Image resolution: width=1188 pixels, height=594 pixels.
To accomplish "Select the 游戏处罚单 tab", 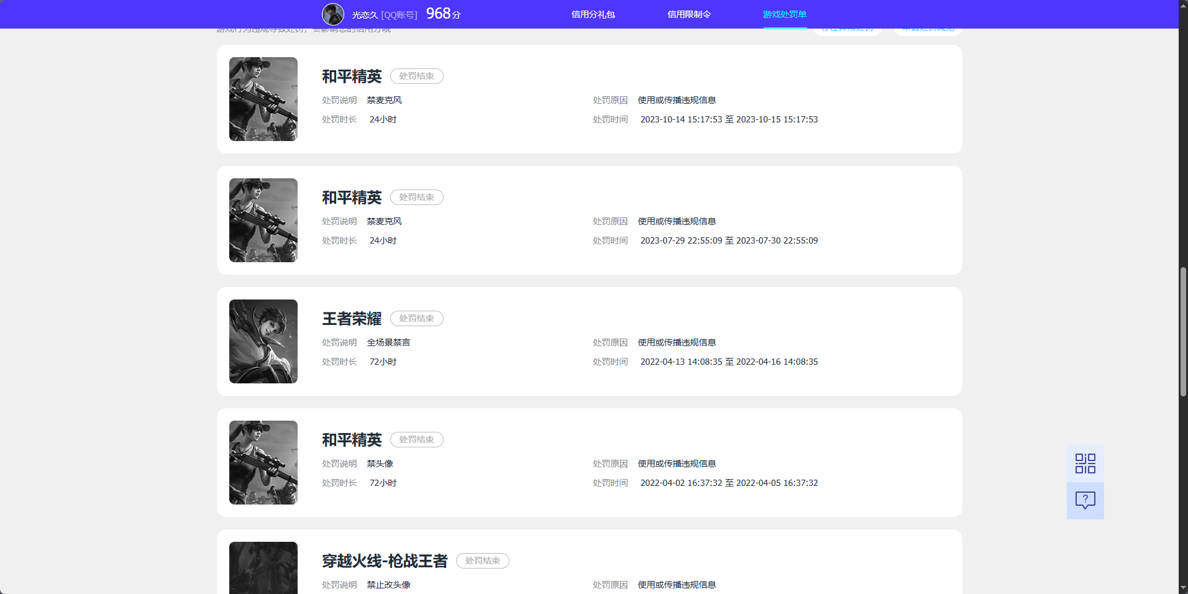I will 785,14.
